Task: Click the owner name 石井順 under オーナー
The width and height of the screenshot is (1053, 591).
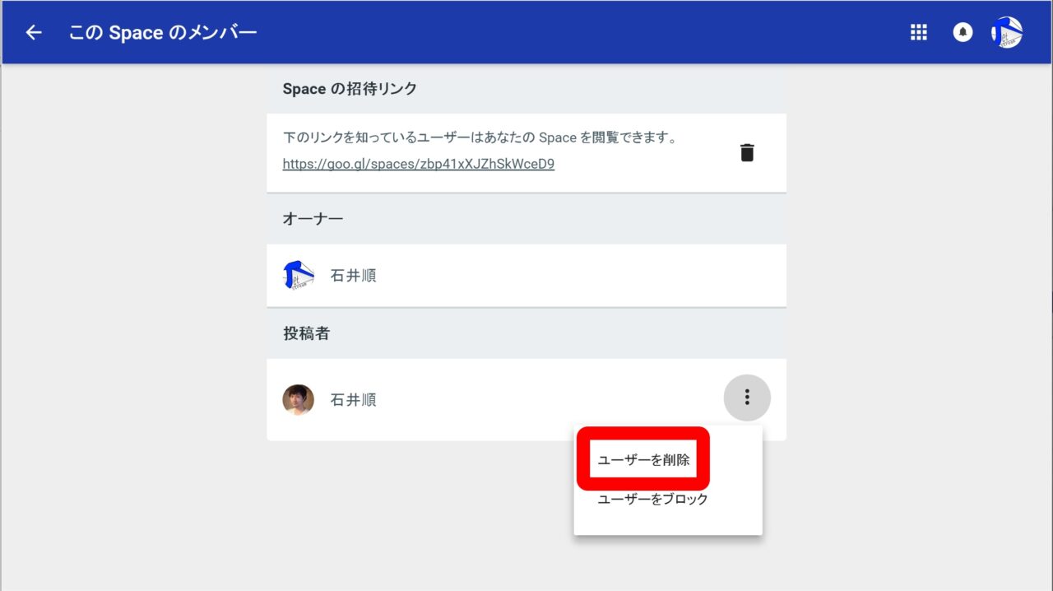Action: [353, 276]
